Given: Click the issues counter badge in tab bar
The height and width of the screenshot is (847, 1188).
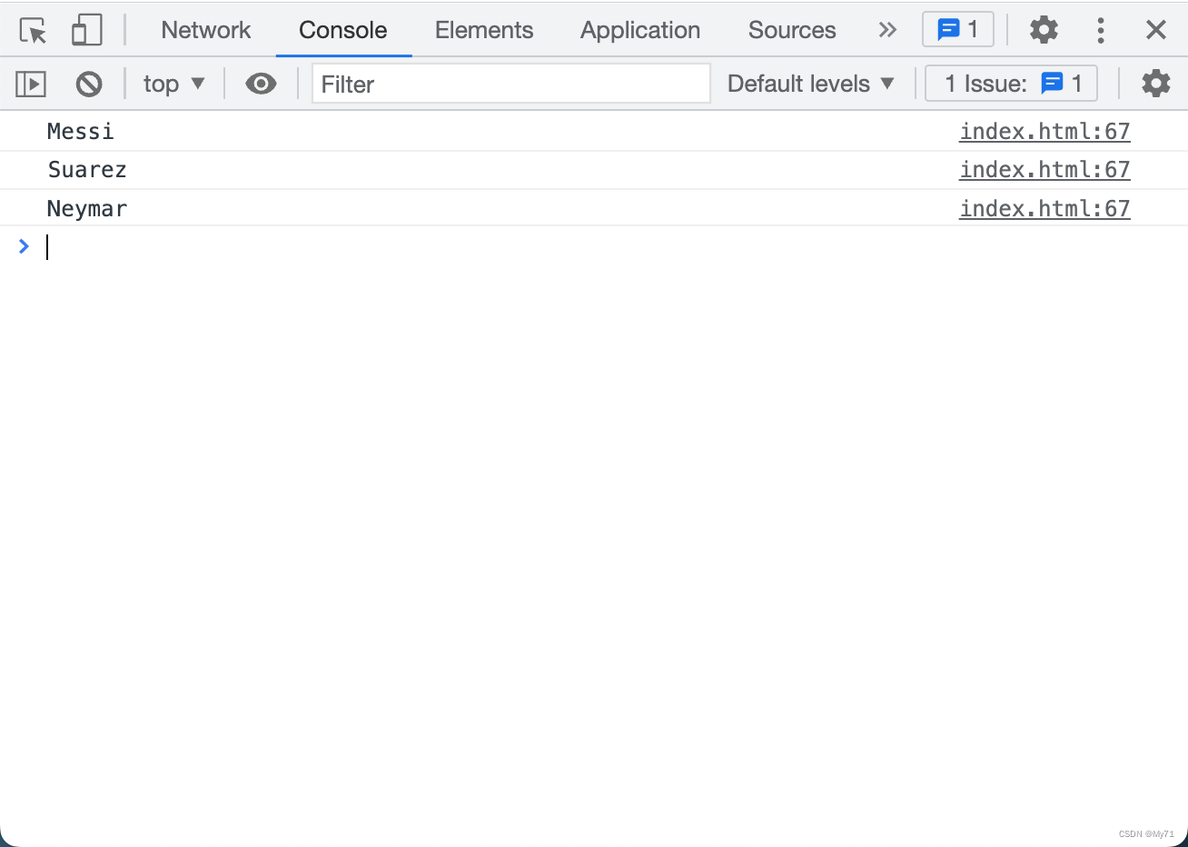Looking at the screenshot, I should [957, 30].
